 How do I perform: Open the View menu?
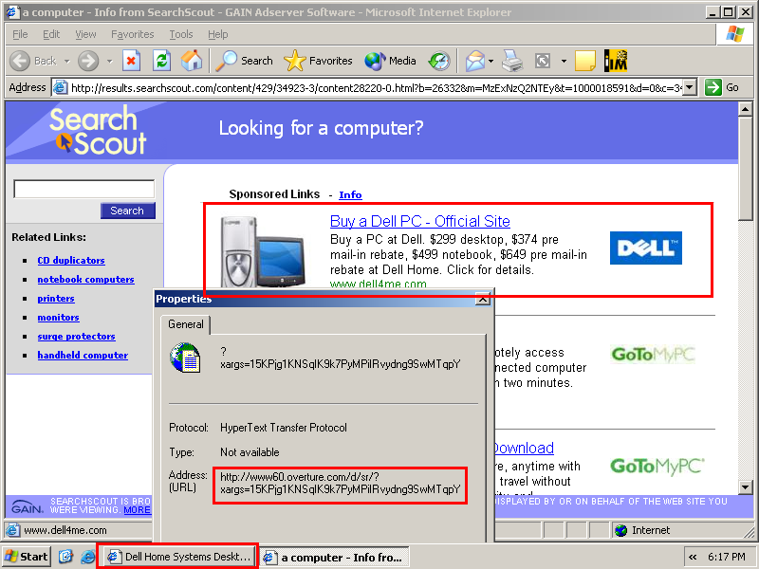[x=85, y=34]
